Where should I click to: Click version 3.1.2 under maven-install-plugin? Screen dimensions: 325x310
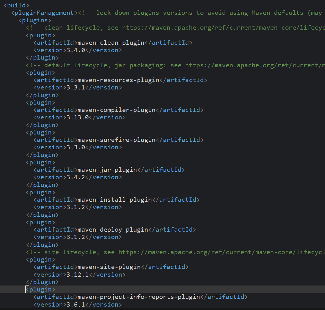click(76, 207)
